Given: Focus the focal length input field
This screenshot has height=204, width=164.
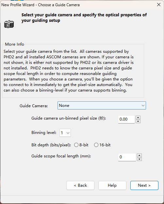Looking at the screenshot, I should pyautogui.click(x=127, y=157).
